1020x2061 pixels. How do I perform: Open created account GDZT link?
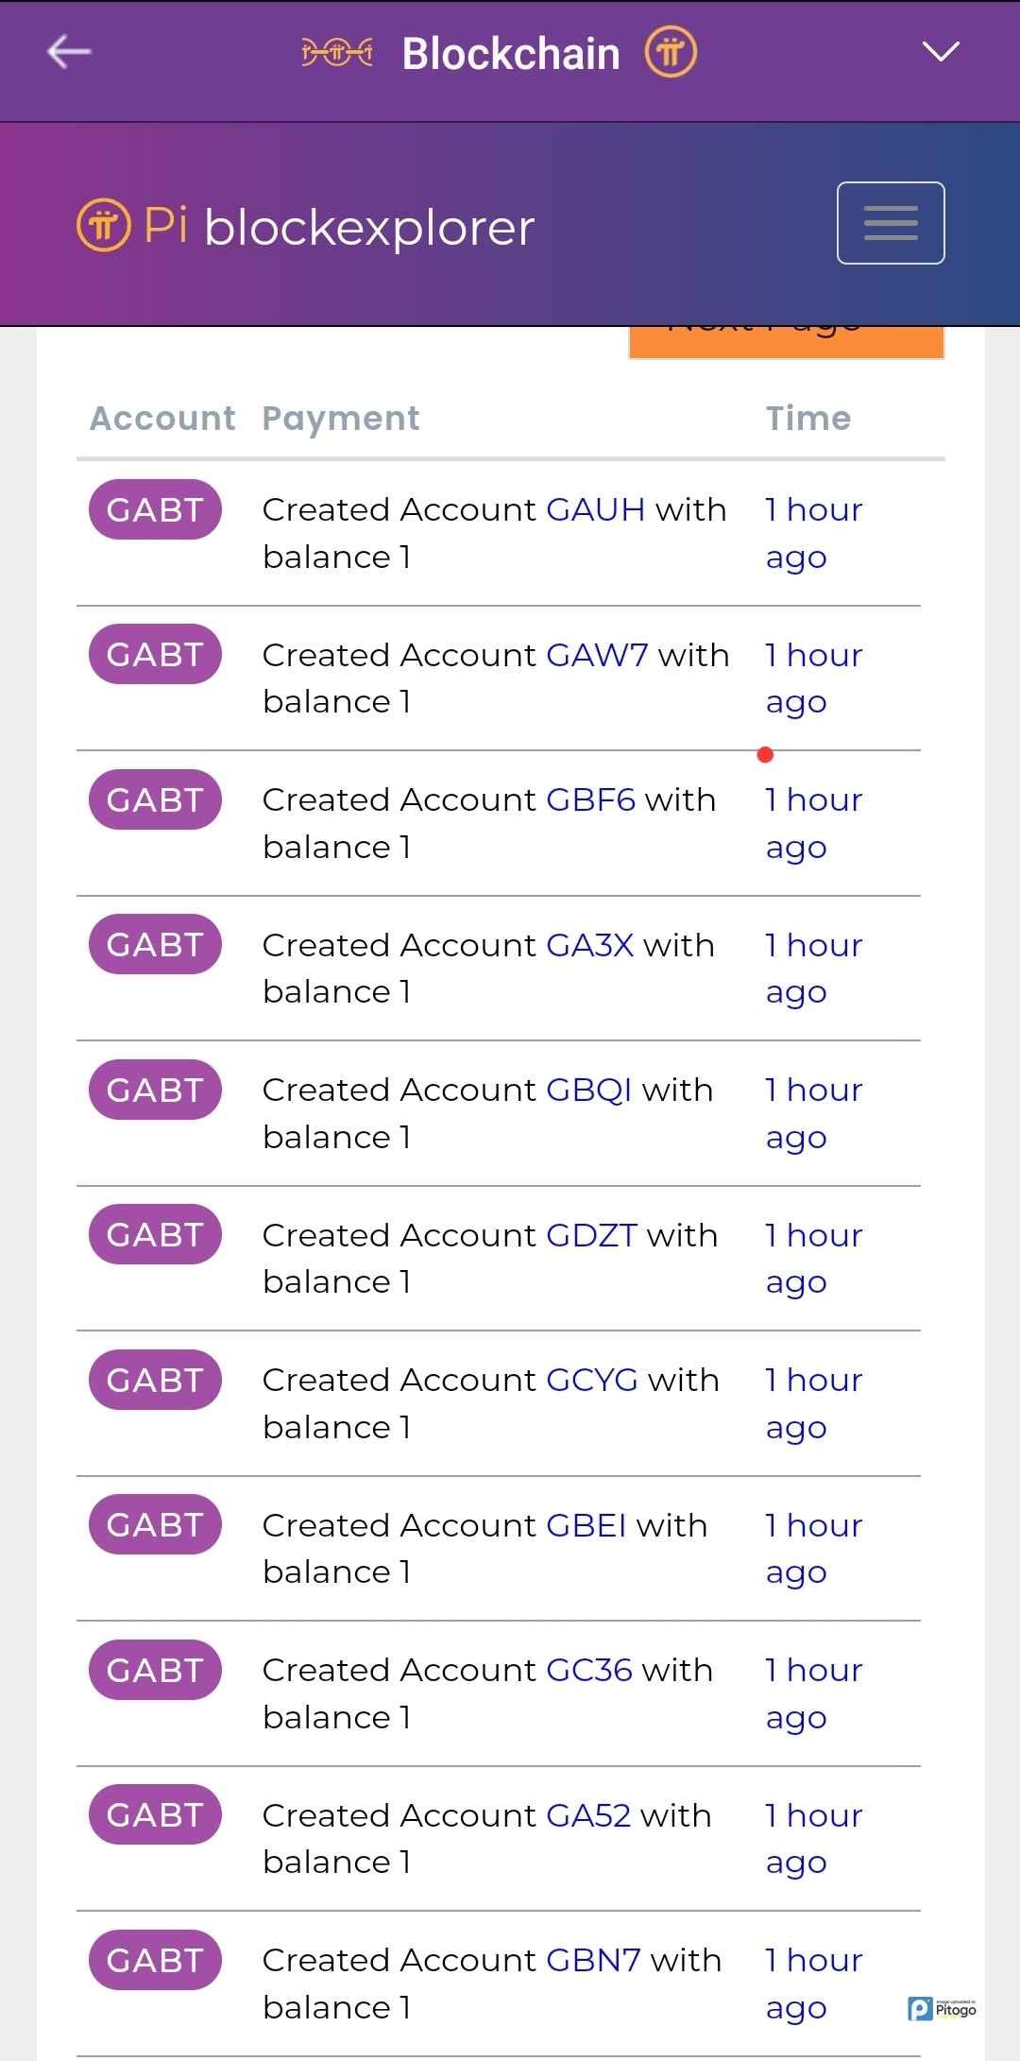[x=591, y=1235]
